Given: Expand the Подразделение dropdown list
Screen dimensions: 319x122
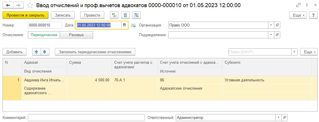Looking at the screenshot, I should 271,35.
